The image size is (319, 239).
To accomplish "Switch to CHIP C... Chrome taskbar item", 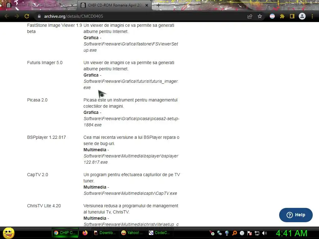I will [65, 233].
